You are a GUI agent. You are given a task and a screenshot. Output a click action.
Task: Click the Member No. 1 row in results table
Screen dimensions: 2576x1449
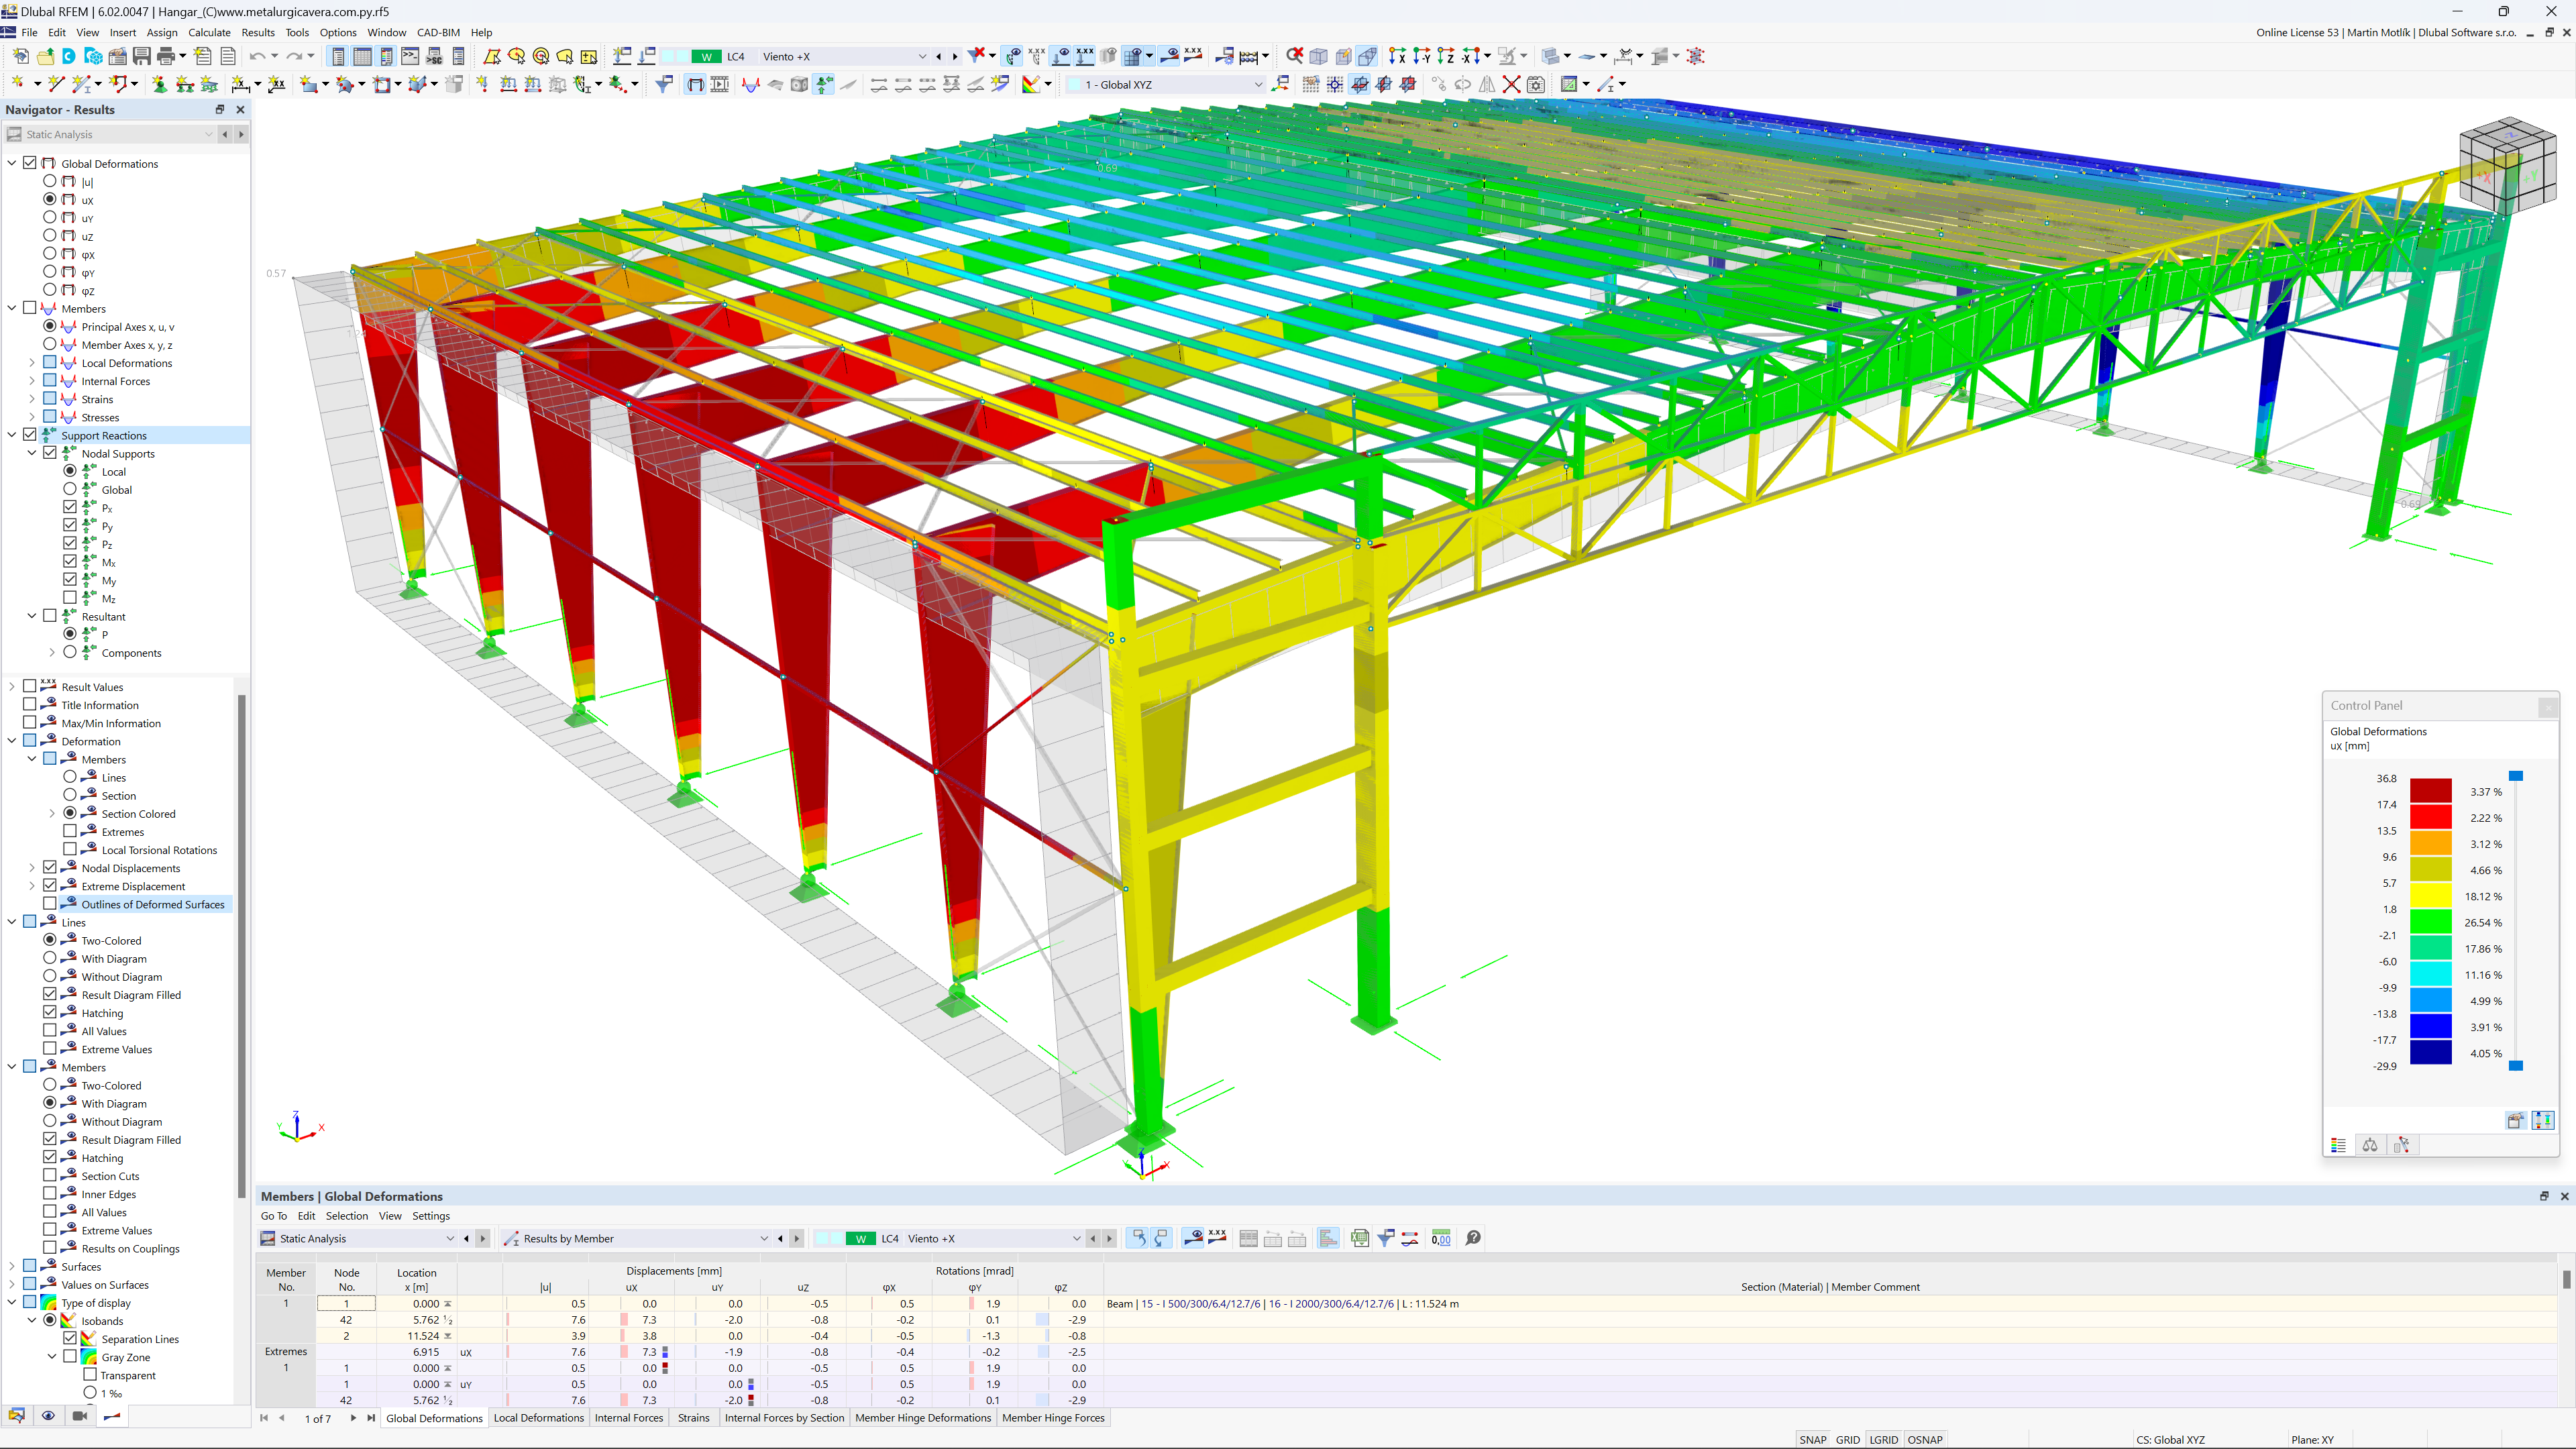pyautogui.click(x=285, y=1304)
